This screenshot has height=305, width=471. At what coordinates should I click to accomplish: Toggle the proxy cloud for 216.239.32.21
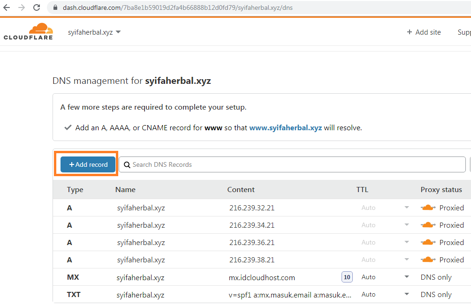click(x=428, y=208)
